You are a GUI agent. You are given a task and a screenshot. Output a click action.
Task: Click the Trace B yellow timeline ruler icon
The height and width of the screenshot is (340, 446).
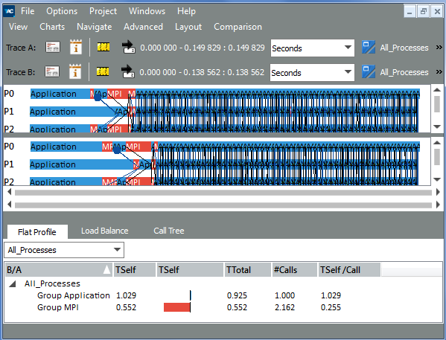click(103, 71)
